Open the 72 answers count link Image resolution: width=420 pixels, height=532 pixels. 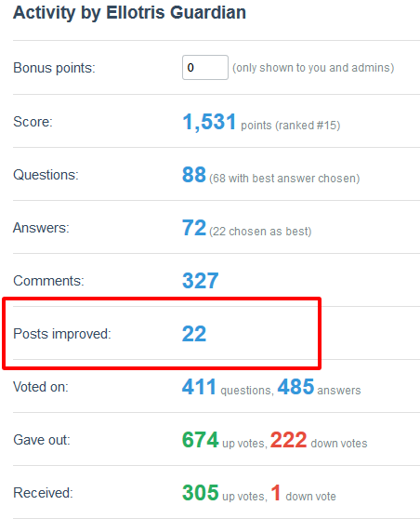click(x=194, y=228)
